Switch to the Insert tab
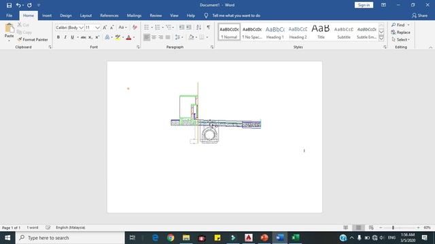435x244 pixels. [47, 16]
